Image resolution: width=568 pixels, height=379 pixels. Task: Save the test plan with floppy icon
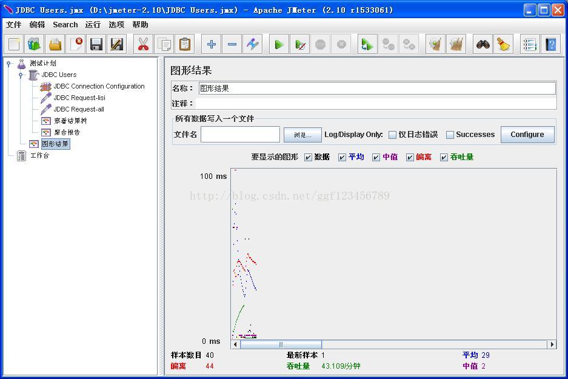pos(96,44)
